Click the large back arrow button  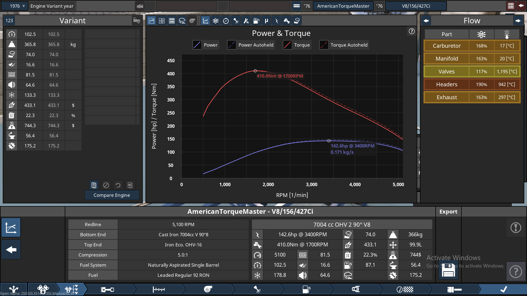coord(11,250)
